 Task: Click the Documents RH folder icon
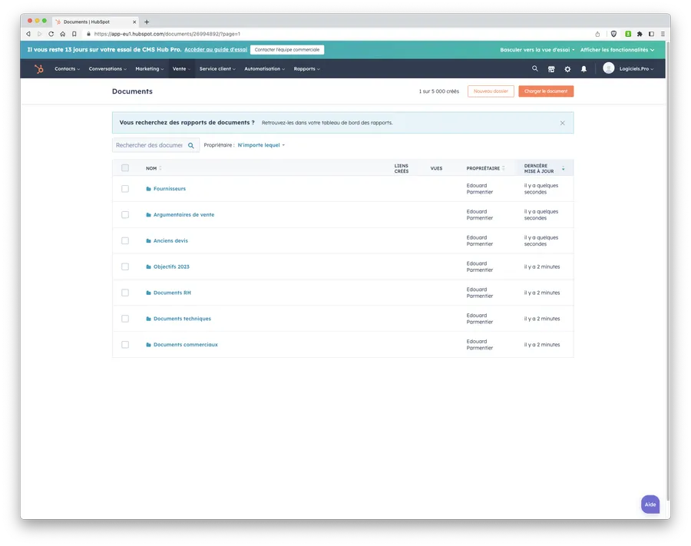pyautogui.click(x=148, y=293)
